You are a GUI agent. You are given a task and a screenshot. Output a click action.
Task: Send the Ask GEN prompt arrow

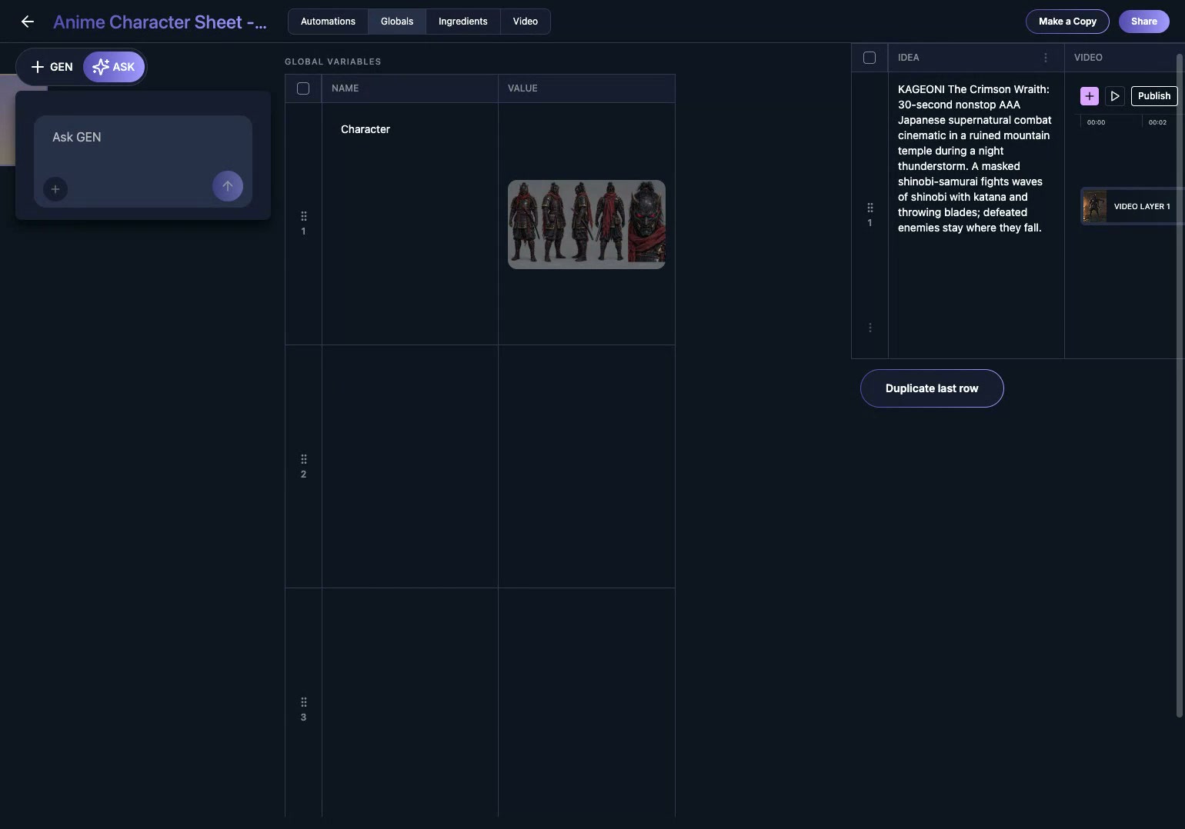tap(228, 186)
